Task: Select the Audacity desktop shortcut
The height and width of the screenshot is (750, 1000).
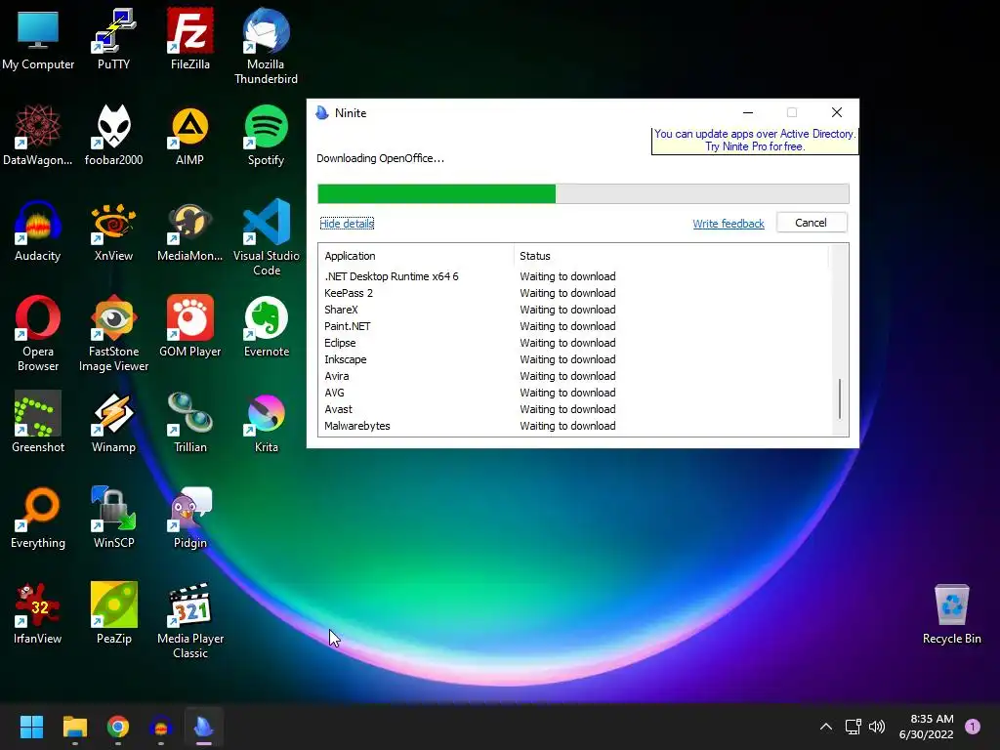Action: tap(38, 230)
